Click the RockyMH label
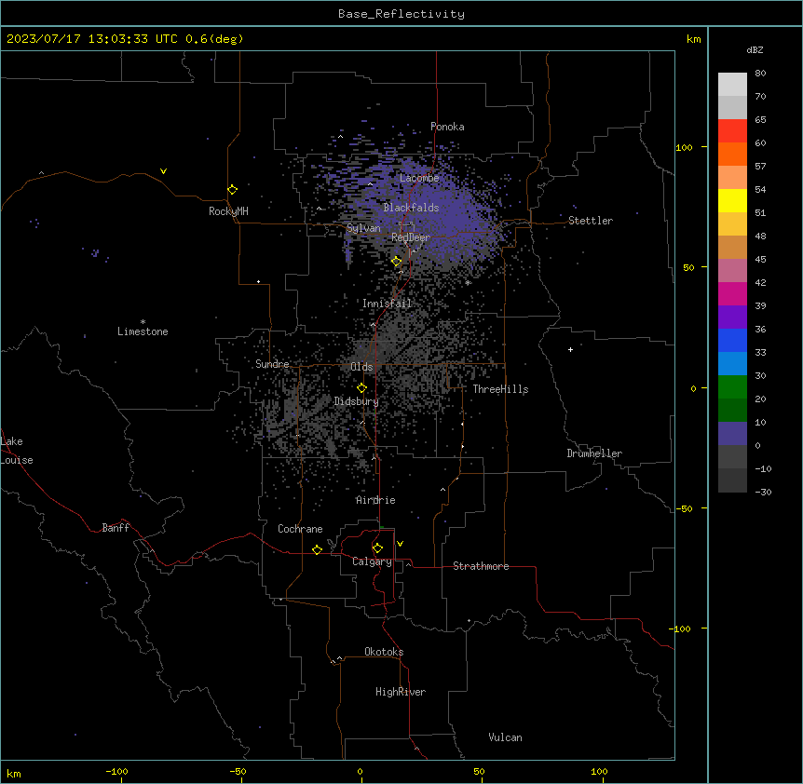 [x=228, y=211]
